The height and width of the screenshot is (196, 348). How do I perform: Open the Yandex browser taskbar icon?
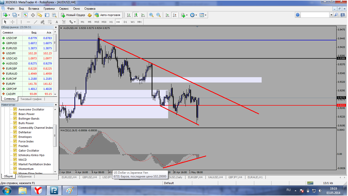pyautogui.click(x=38, y=190)
